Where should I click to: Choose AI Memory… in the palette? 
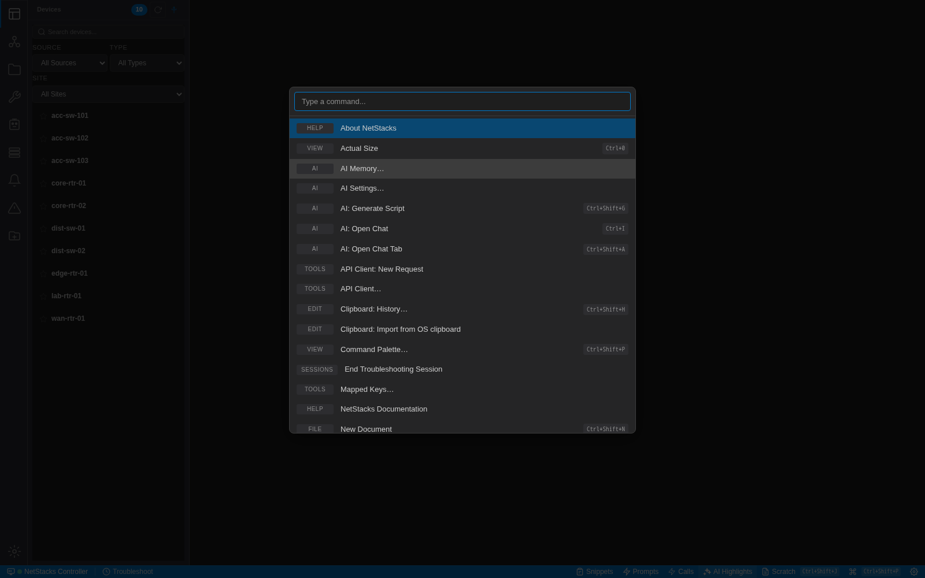[x=462, y=169]
